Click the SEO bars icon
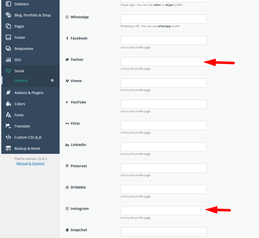Screen dimensions: 259x238 click(x=8, y=60)
